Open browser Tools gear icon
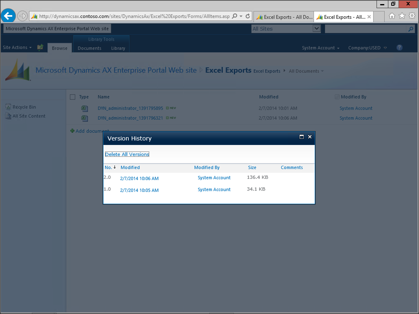 point(412,16)
